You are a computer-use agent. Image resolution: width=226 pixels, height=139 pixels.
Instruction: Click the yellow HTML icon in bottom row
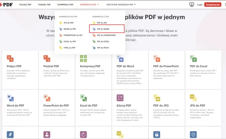click(x=120, y=135)
